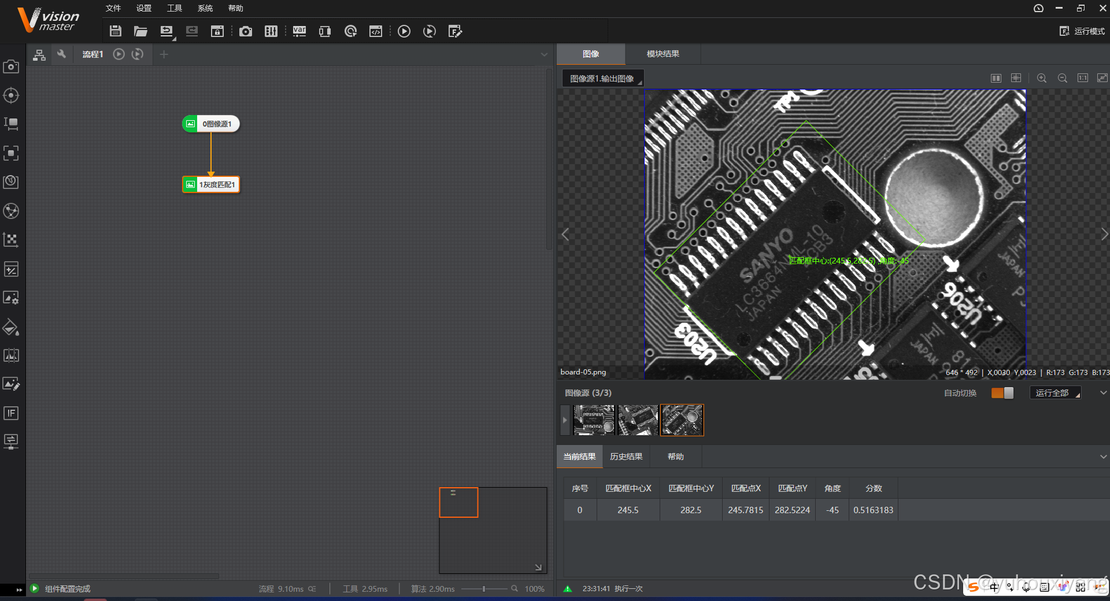
Task: Open global camera management with the camera icon
Action: (x=246, y=31)
